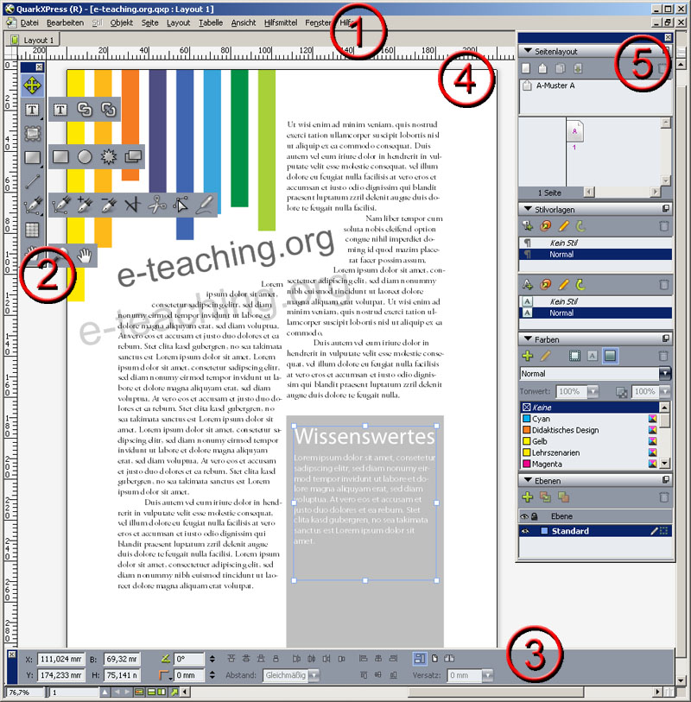Toggle spread-relative alignment mode button
The height and width of the screenshot is (702, 691).
point(449,658)
